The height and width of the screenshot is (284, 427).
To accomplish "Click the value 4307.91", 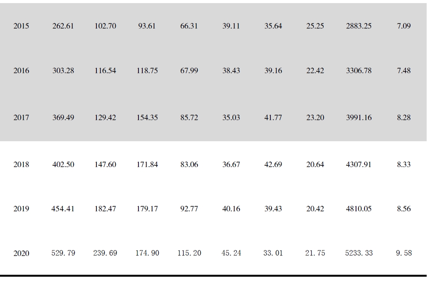I will 359,165.
